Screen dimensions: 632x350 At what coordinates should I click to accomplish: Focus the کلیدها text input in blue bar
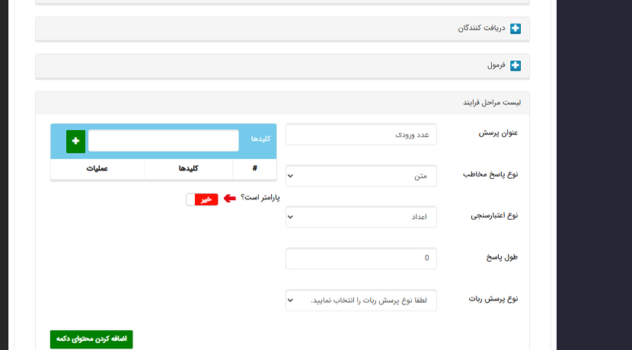163,141
